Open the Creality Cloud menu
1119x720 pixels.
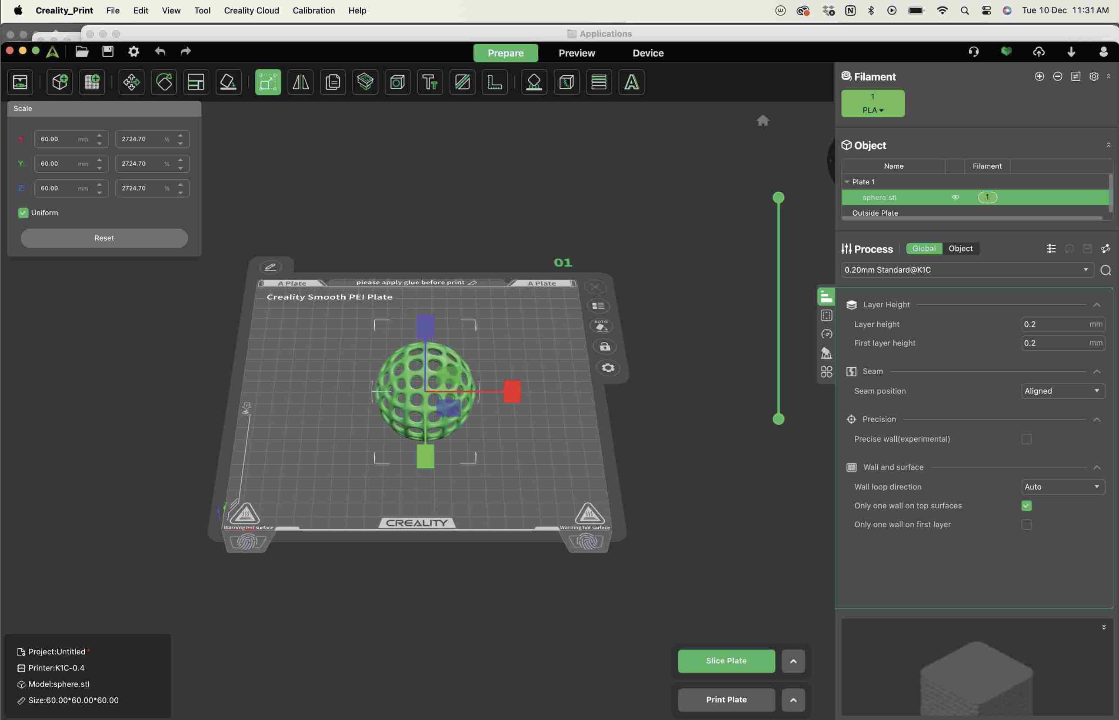coord(251,10)
